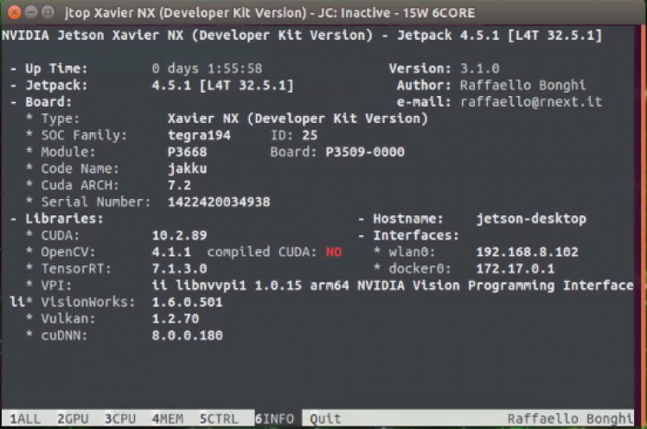Image resolution: width=647 pixels, height=429 pixels.
Task: Maximize the jtop terminal window
Action: (48, 12)
